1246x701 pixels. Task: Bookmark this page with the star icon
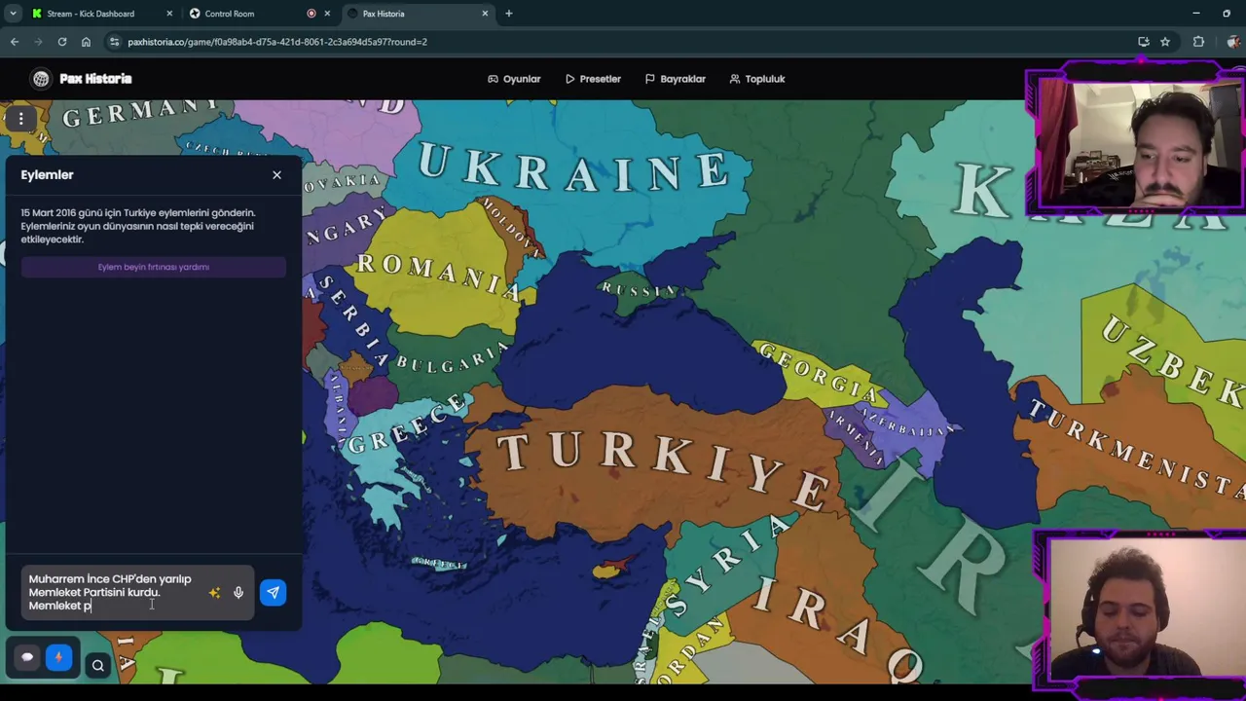[1165, 42]
